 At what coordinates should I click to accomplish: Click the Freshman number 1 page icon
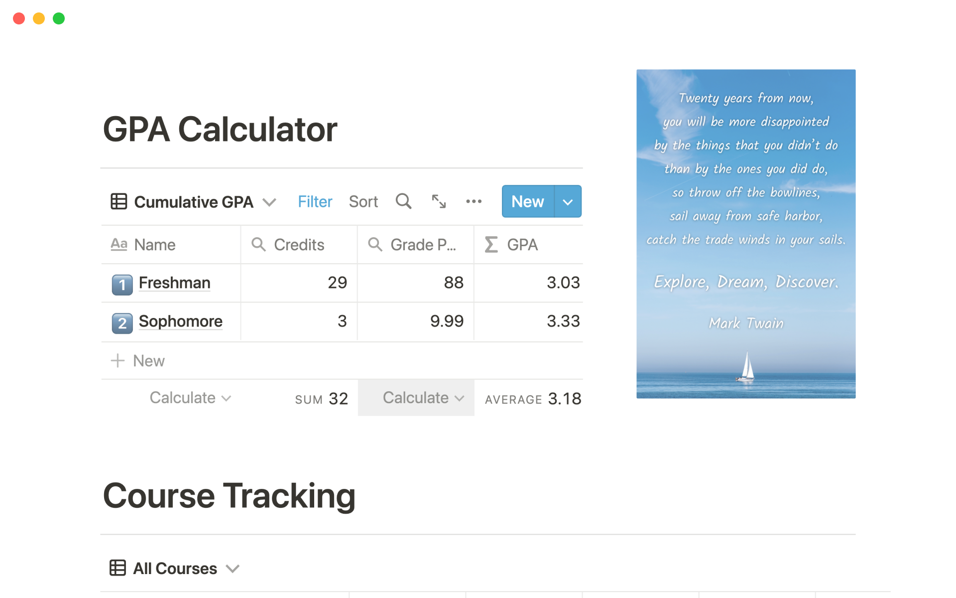tap(122, 285)
